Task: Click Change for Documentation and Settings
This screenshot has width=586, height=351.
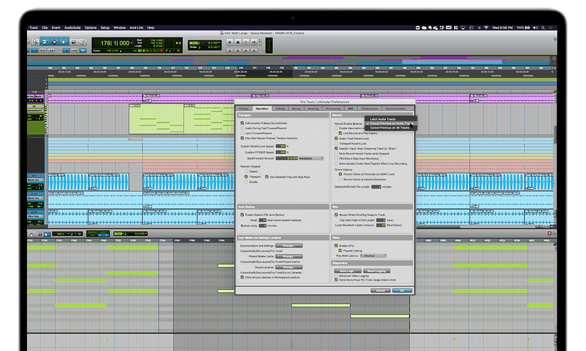Action: coord(289,246)
